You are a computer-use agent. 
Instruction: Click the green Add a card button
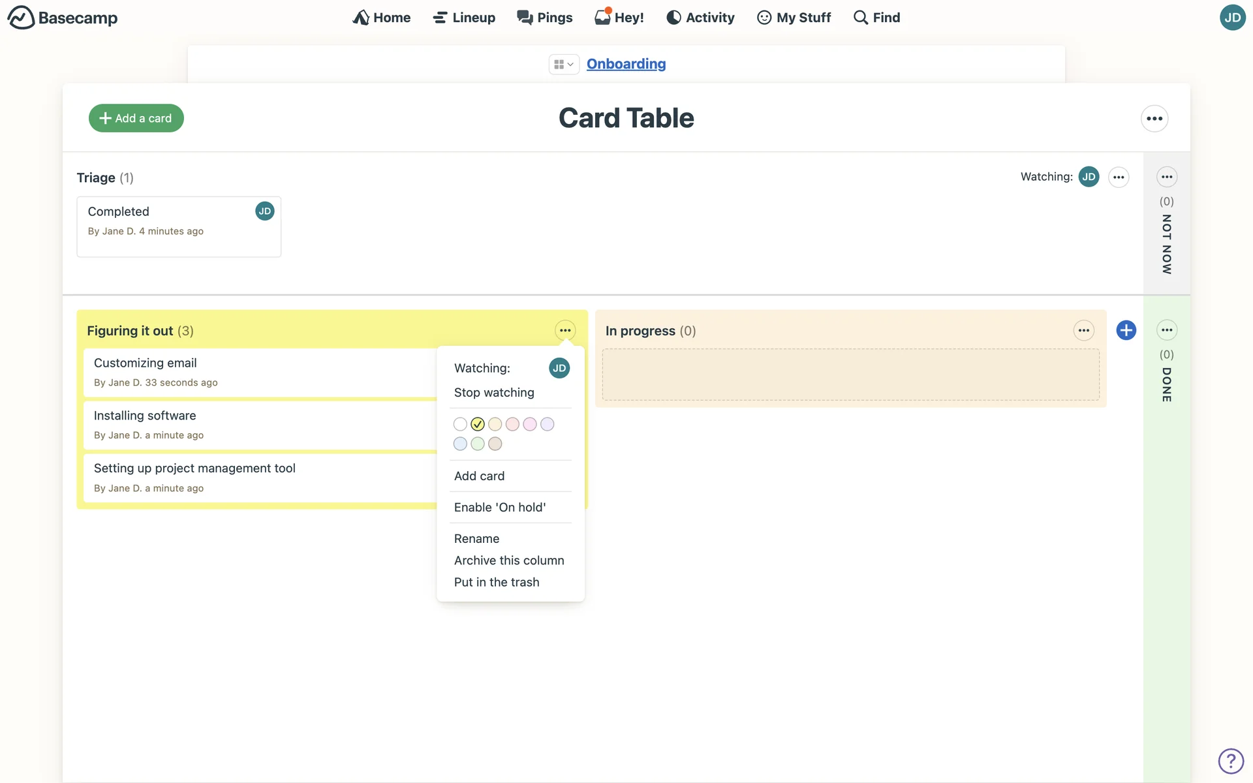(136, 118)
